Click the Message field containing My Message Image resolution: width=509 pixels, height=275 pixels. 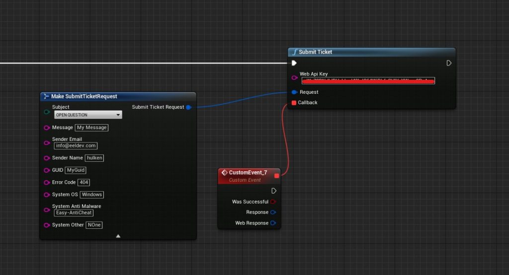point(91,128)
